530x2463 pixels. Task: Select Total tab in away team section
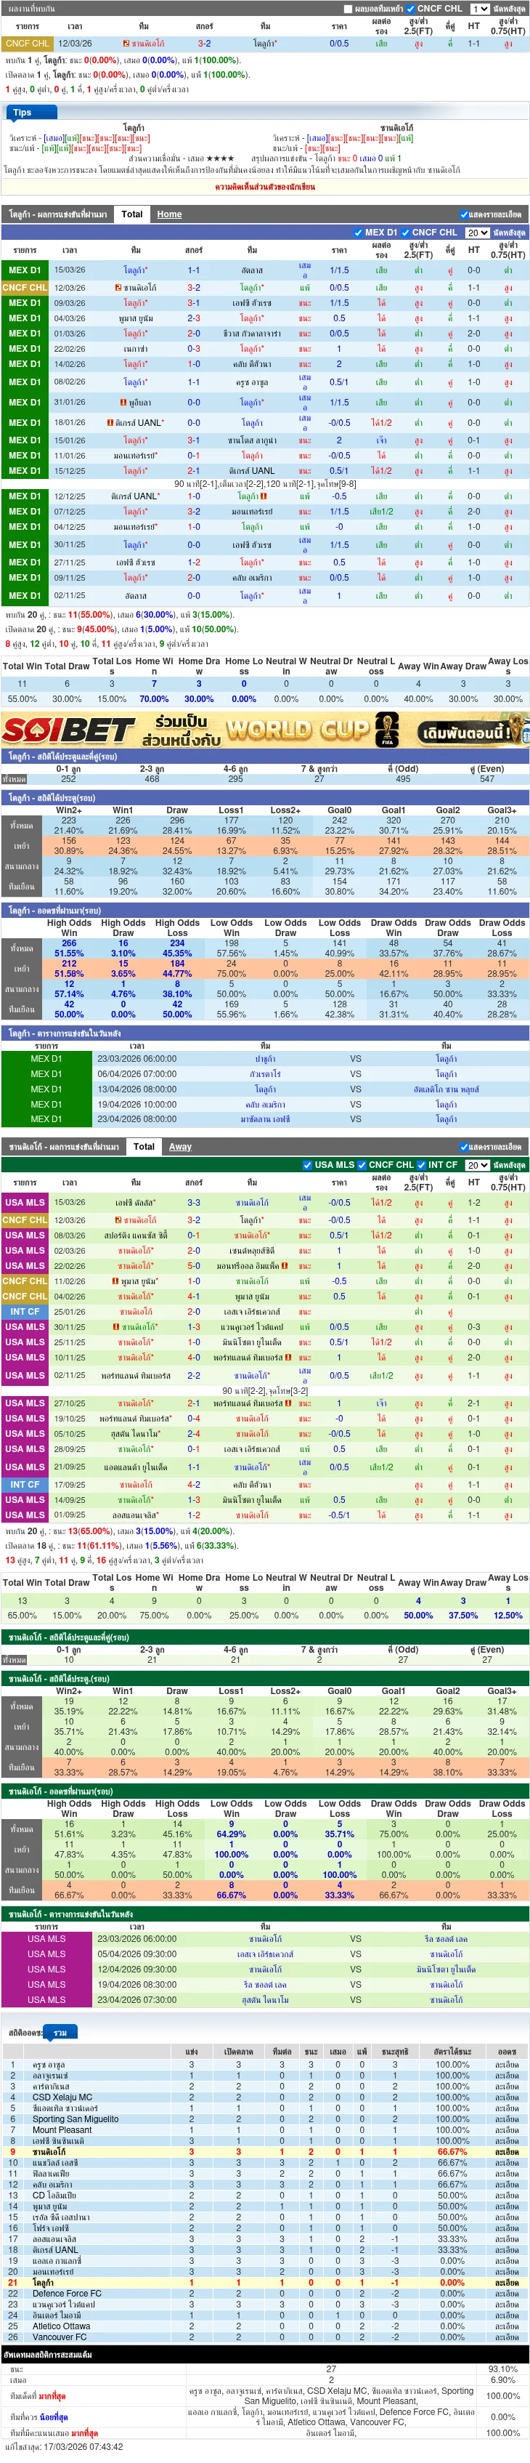tap(144, 1146)
